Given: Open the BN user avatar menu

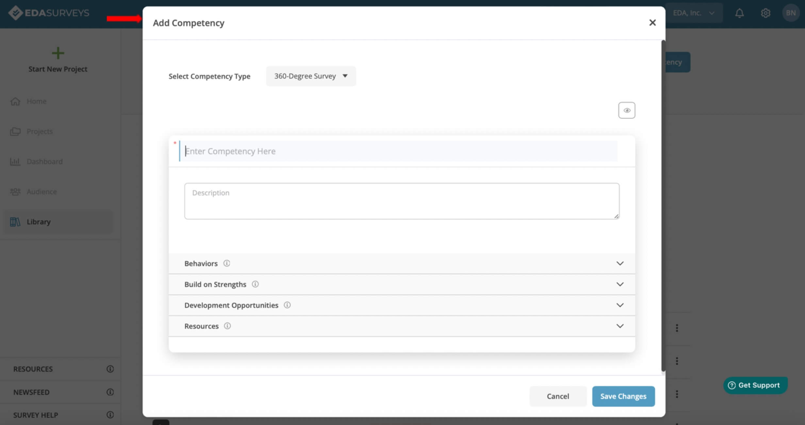Looking at the screenshot, I should 791,13.
